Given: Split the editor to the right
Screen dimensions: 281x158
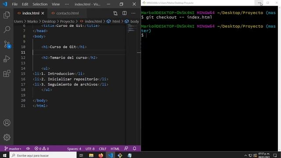Looking at the screenshot, I should (124, 13).
